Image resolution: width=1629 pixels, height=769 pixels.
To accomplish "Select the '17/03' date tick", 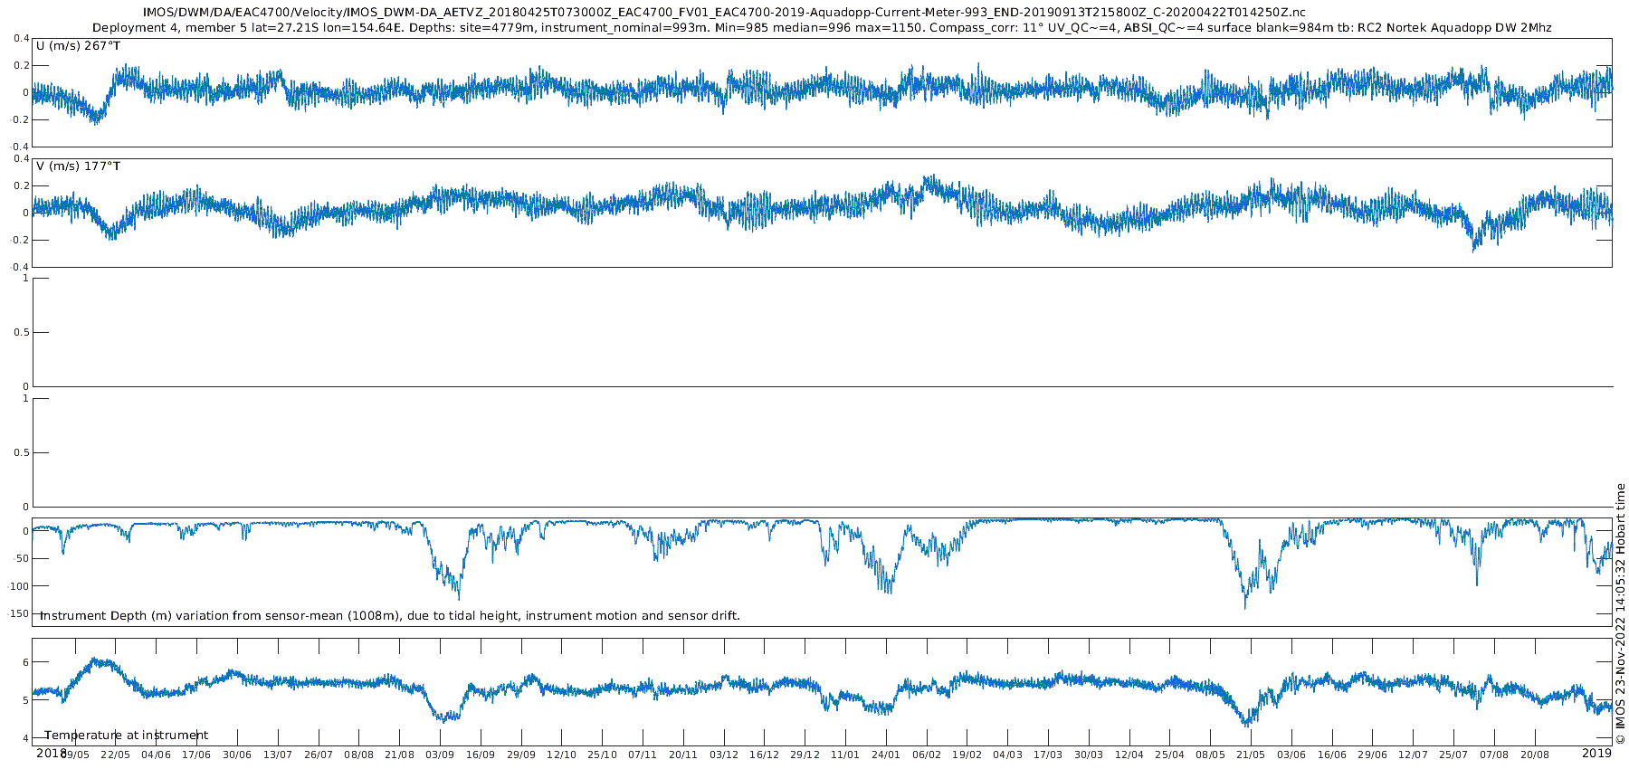I will pos(1049,755).
